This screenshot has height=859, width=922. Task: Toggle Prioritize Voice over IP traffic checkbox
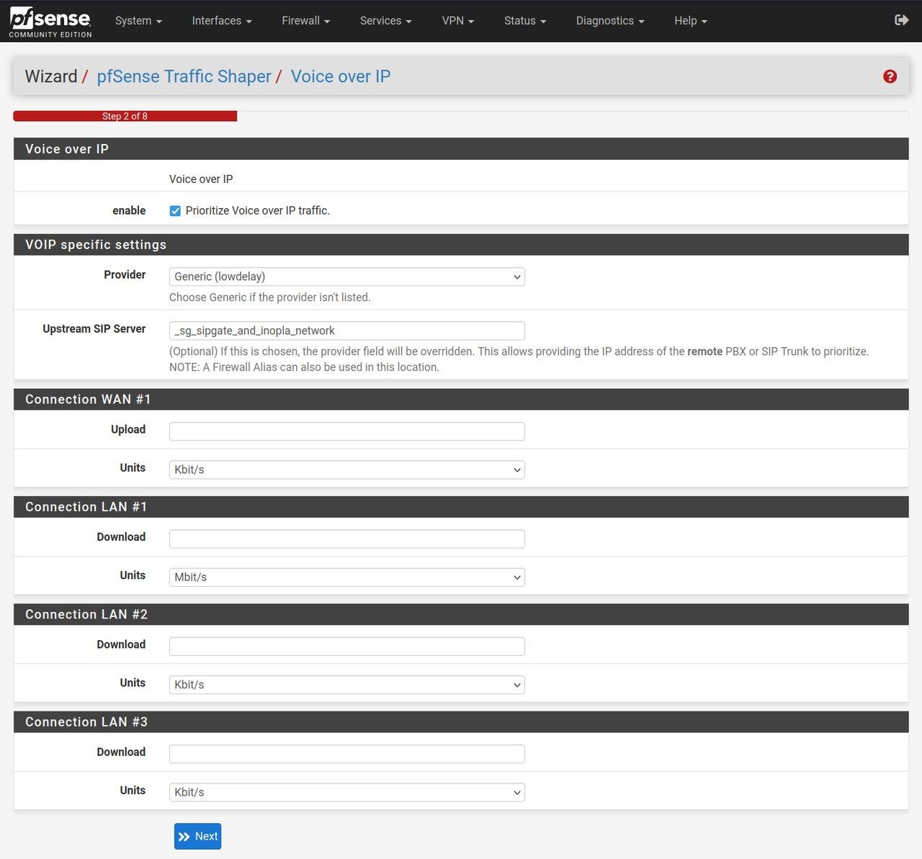point(175,211)
